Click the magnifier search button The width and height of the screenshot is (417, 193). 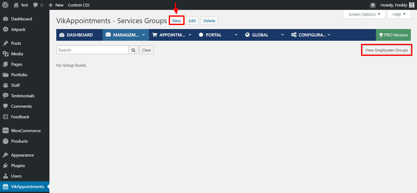coord(134,50)
